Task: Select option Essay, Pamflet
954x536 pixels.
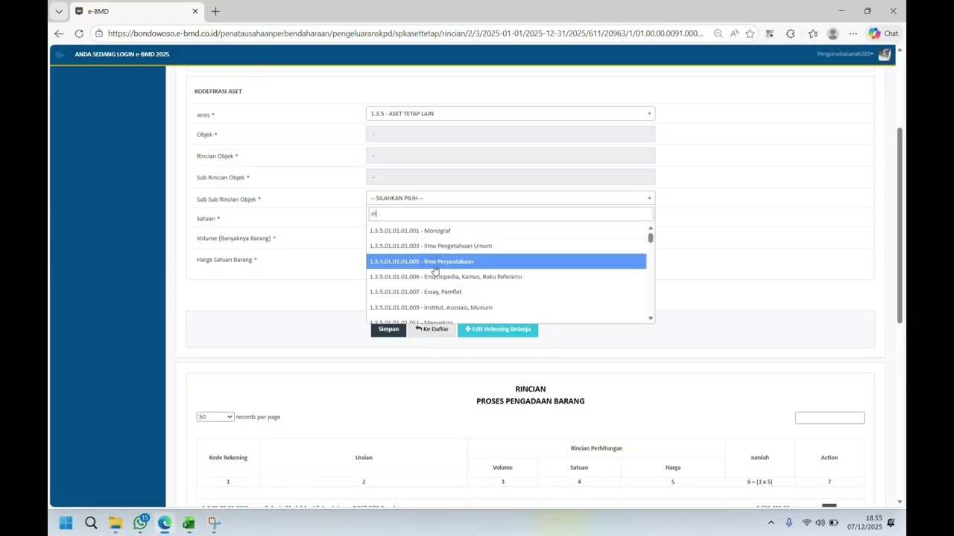Action: [x=506, y=292]
